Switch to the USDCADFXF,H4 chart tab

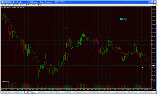(x=107, y=92)
